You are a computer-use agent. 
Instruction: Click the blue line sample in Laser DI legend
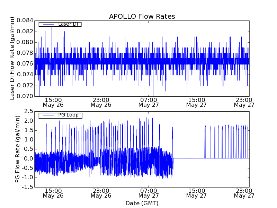point(48,24)
